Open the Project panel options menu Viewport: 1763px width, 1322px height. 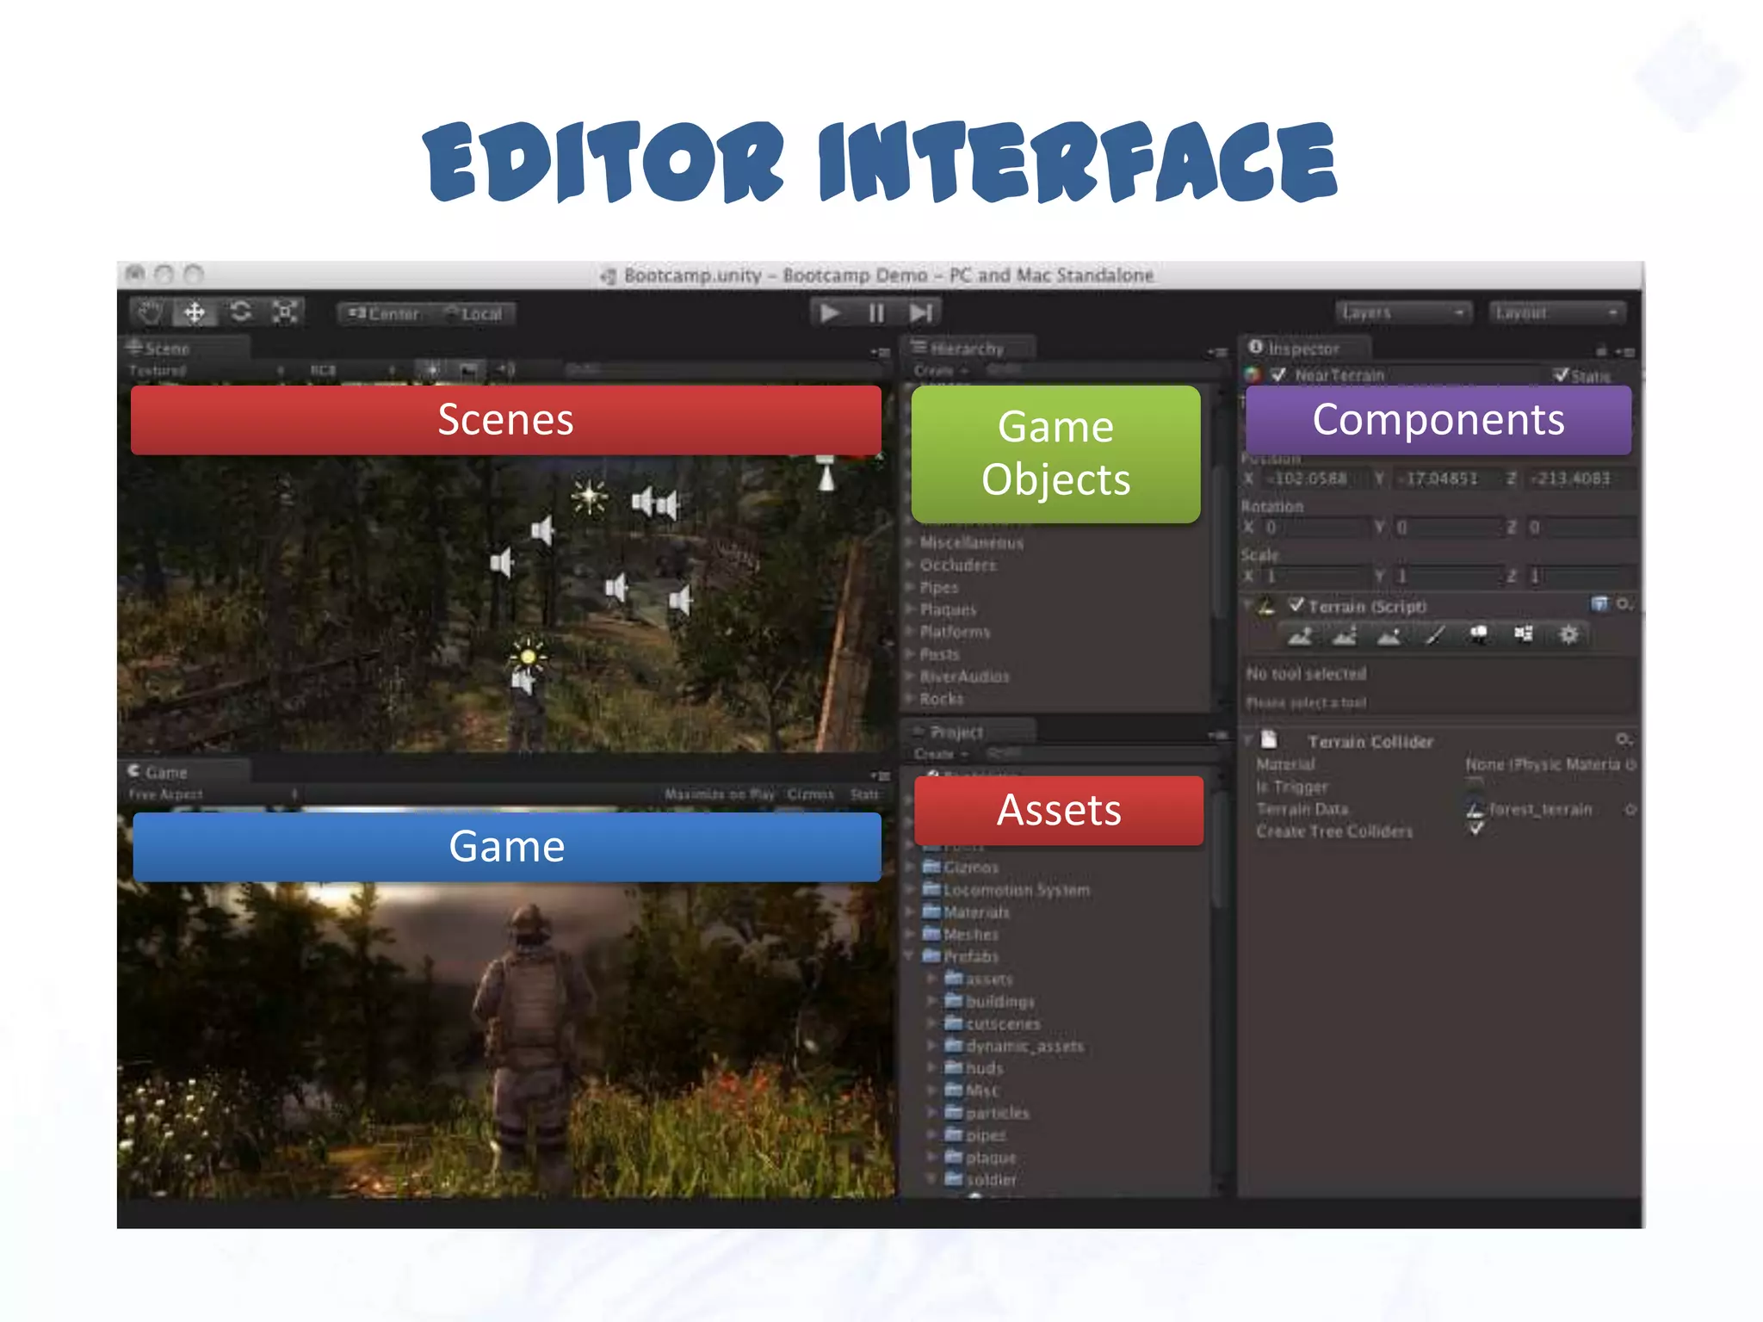click(1218, 735)
